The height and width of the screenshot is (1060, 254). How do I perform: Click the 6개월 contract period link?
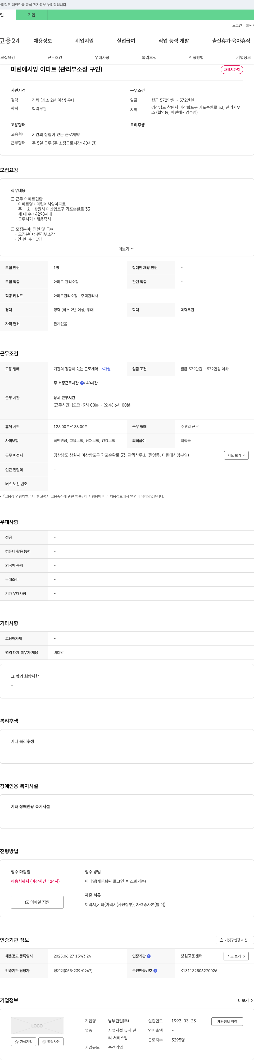pos(106,369)
